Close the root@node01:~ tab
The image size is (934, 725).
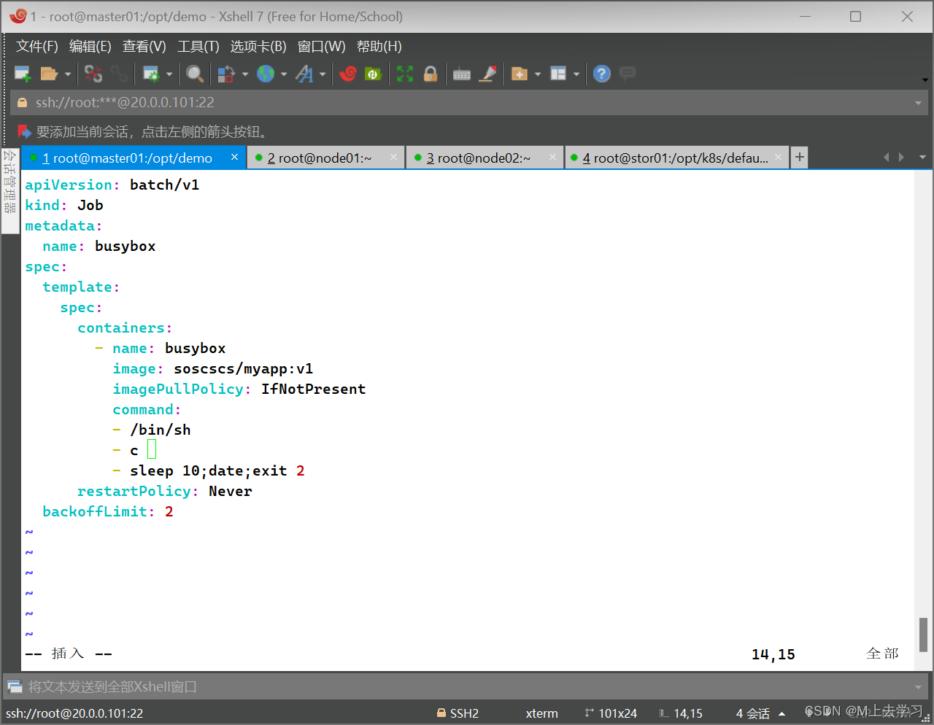coord(394,157)
